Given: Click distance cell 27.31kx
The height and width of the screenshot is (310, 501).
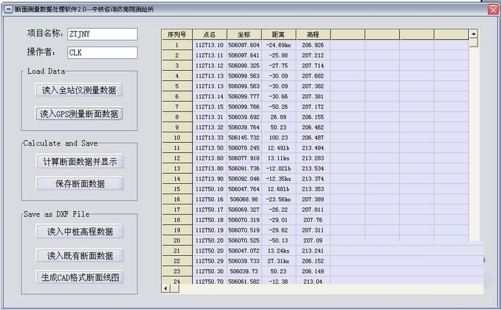Looking at the screenshot, I should (x=279, y=261).
